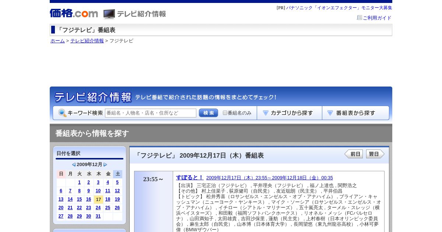Select December 2 in calendar

[88, 182]
